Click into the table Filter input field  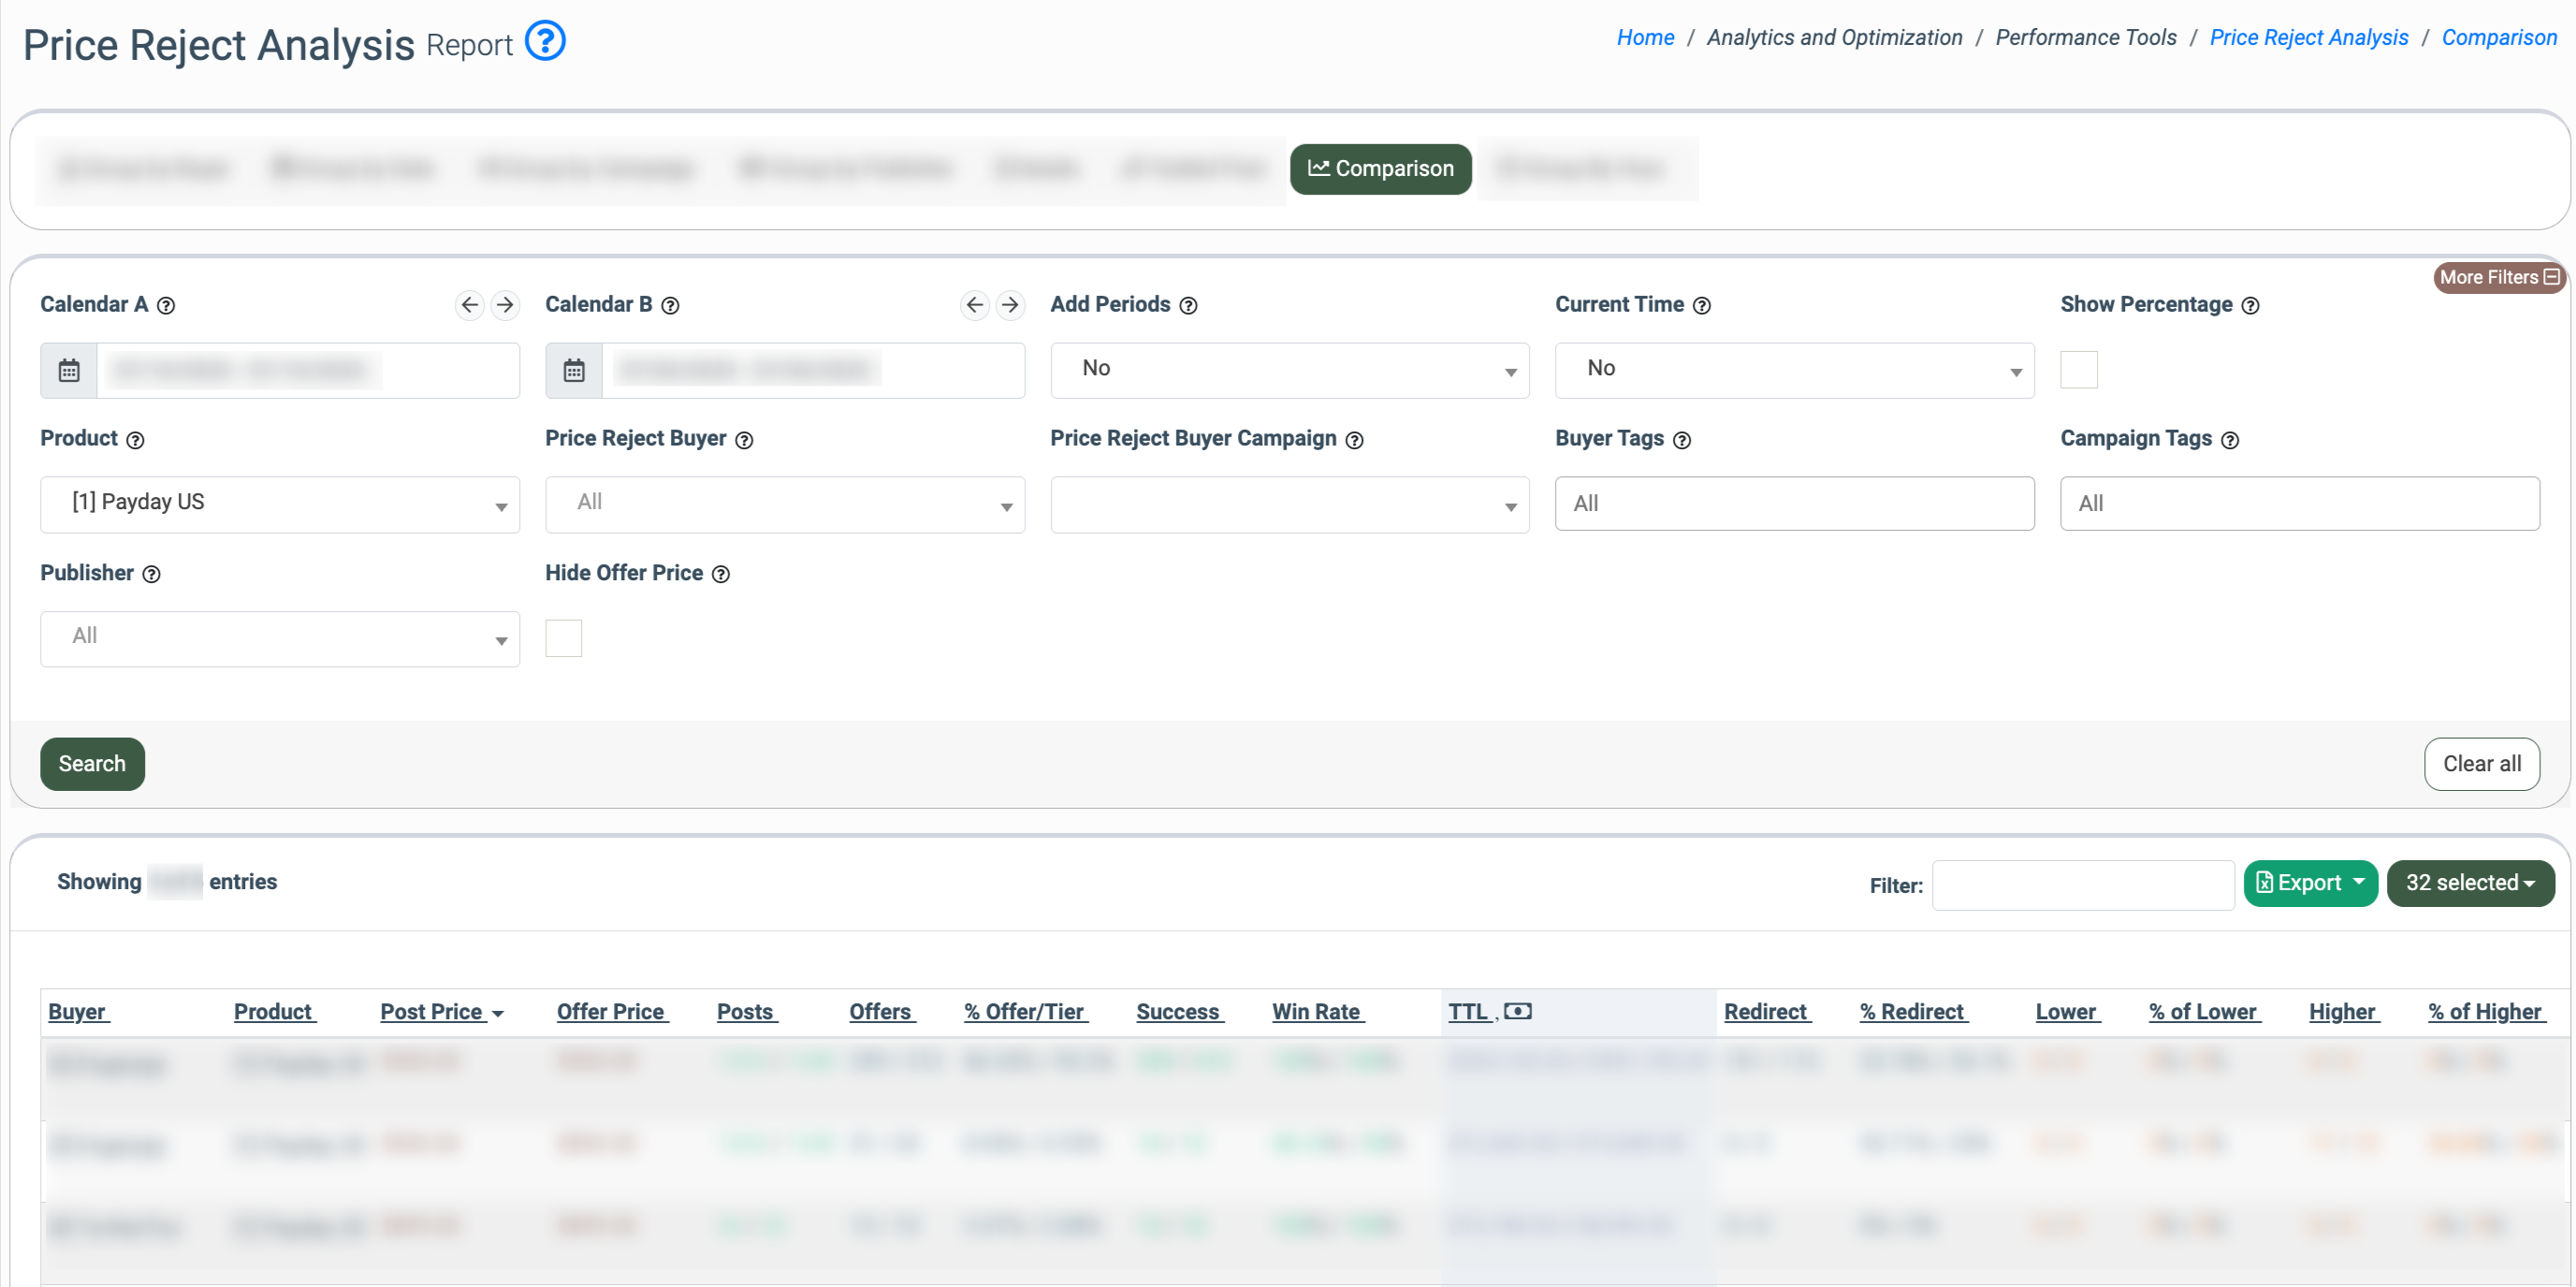2082,885
